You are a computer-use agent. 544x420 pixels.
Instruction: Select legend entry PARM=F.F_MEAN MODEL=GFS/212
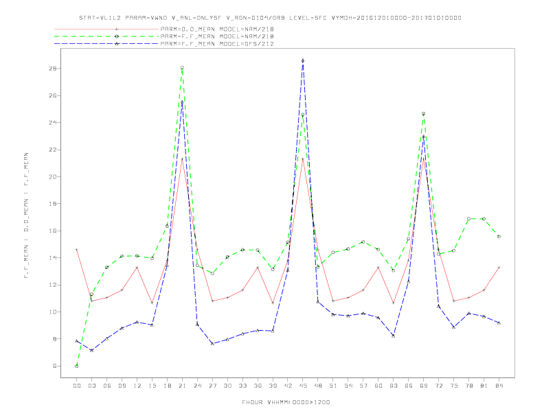[x=217, y=44]
